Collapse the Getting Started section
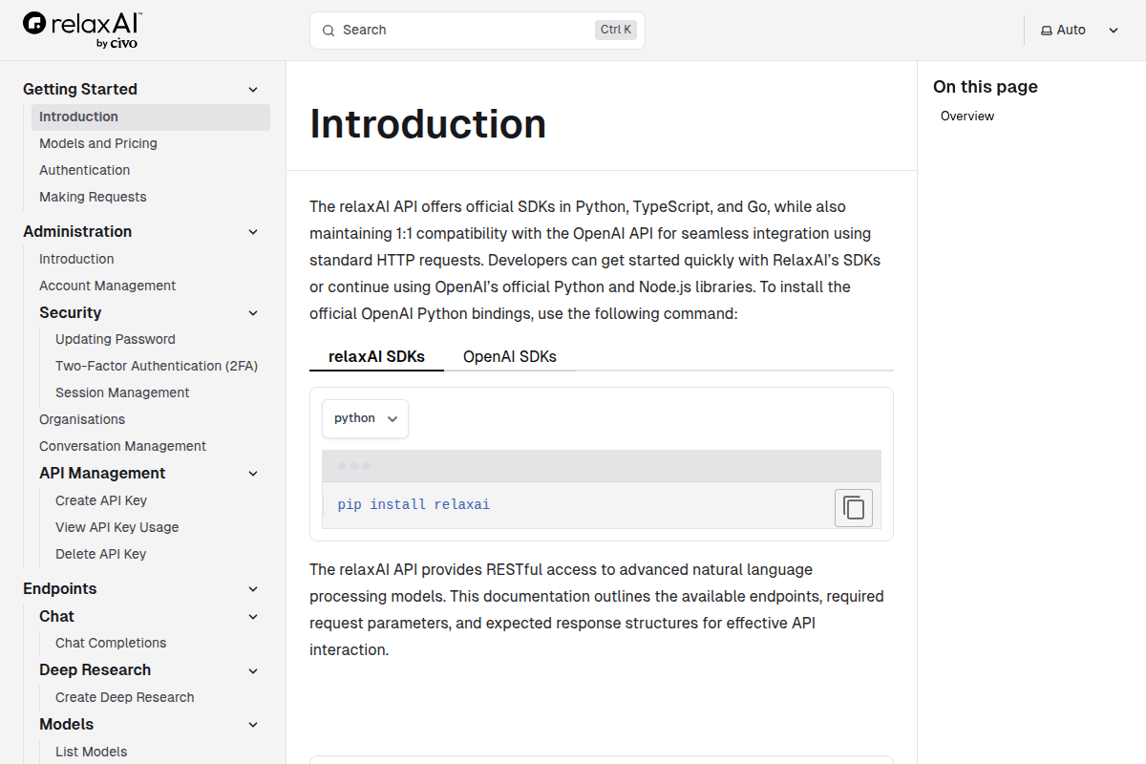Screen dimensions: 1146x764 pyautogui.click(x=253, y=90)
